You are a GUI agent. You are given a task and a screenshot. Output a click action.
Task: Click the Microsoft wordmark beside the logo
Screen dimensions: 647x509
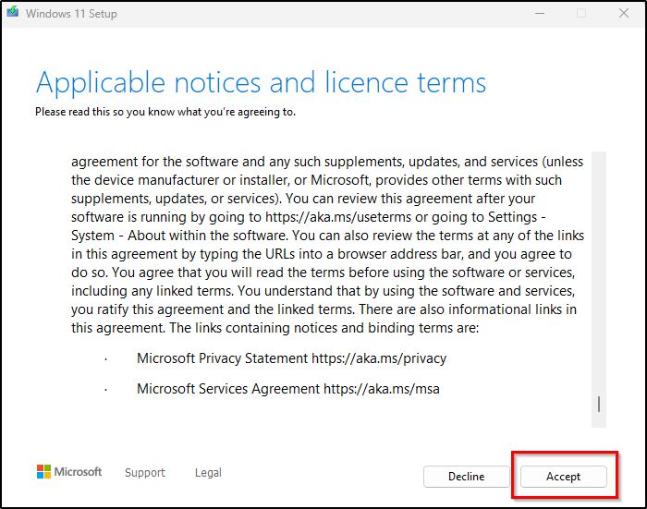(x=78, y=471)
